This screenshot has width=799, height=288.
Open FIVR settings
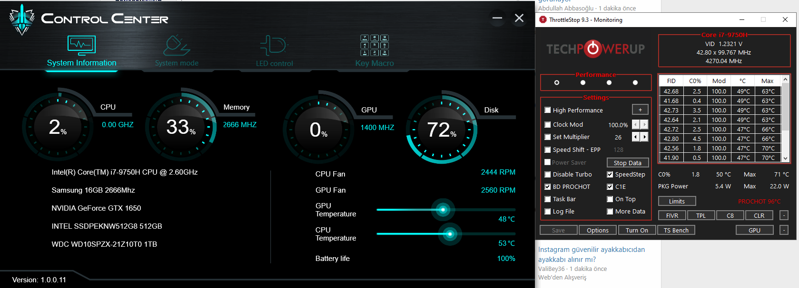[x=672, y=215]
